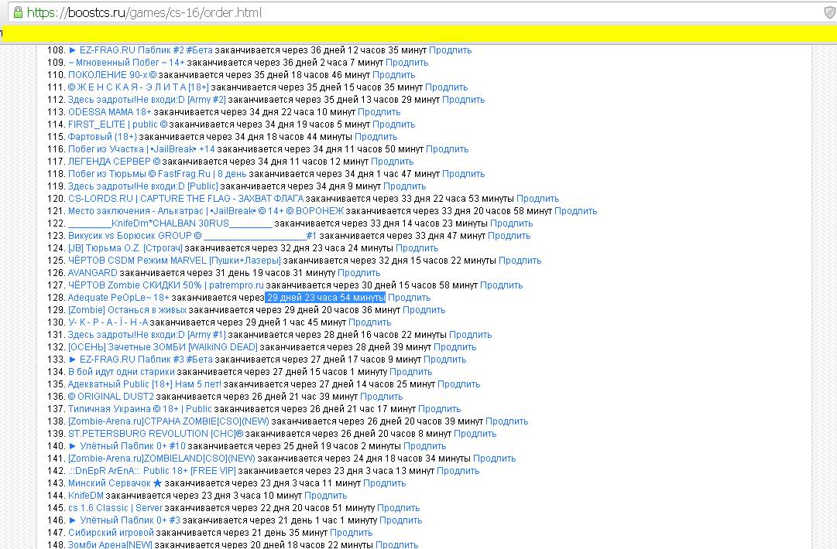
Task: Open AVANGARD server link
Action: pyautogui.click(x=93, y=272)
